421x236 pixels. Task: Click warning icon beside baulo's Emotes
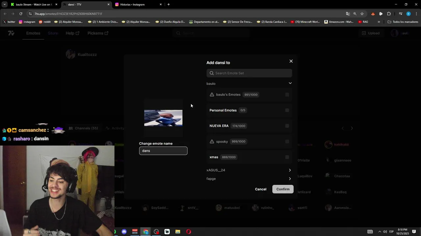[212, 95]
